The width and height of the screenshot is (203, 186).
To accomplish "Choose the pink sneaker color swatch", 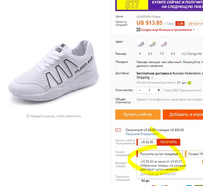I will point(164,43).
